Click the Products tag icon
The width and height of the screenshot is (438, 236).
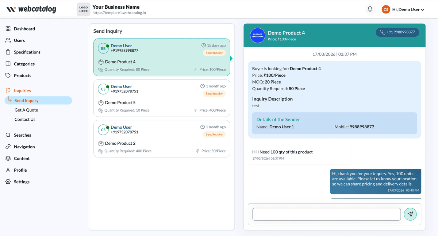(x=8, y=76)
